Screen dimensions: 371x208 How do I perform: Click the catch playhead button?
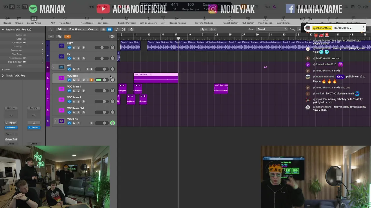[131, 29]
